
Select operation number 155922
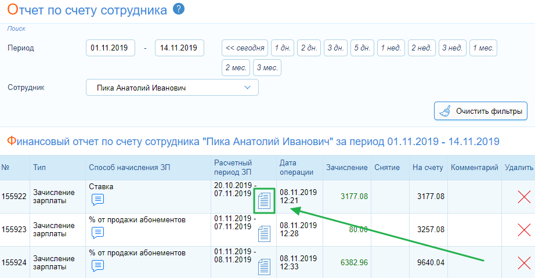(14, 197)
